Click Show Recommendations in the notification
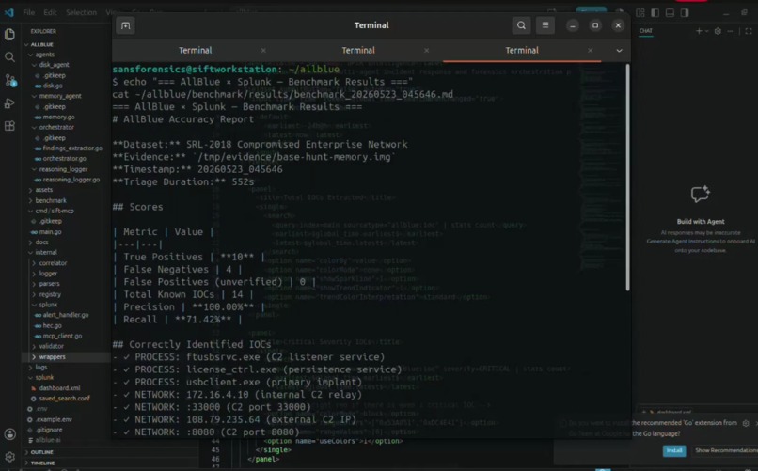 (x=726, y=450)
